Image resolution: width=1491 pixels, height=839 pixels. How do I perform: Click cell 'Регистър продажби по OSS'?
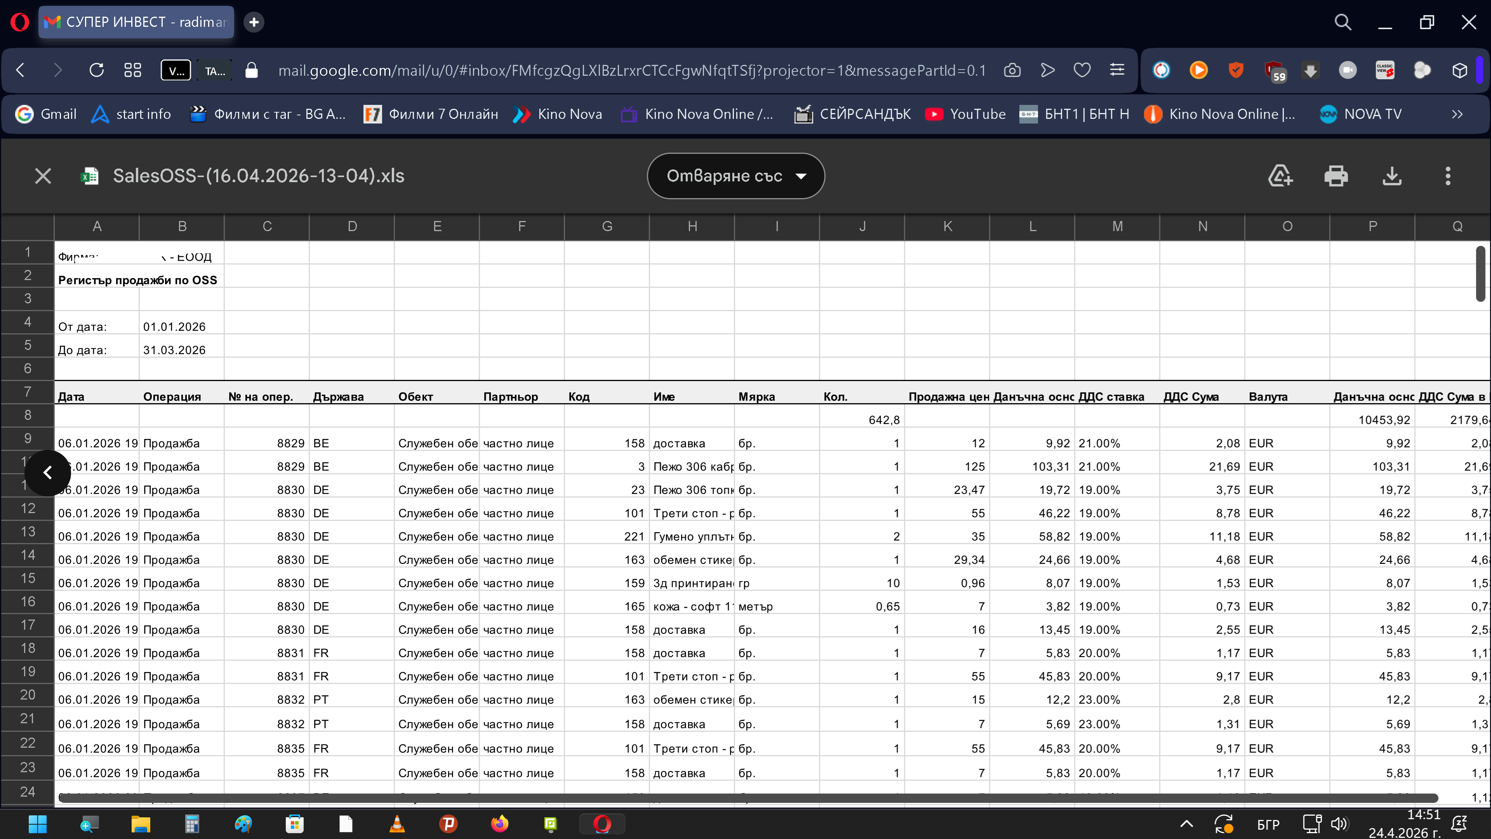pyautogui.click(x=138, y=280)
